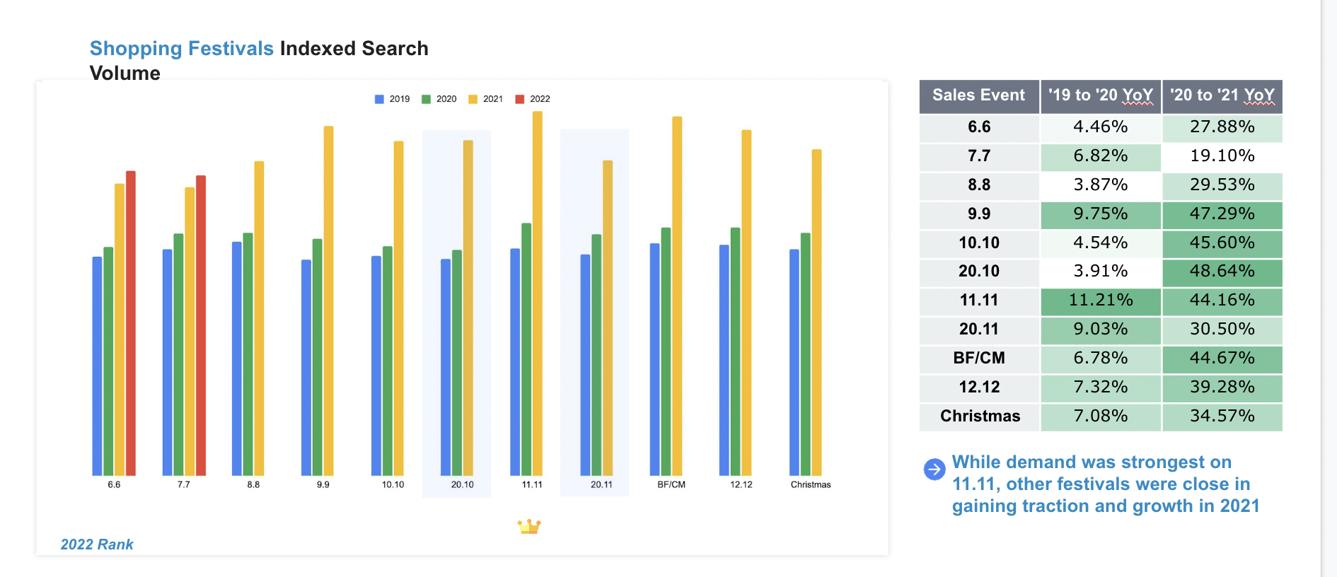Click the 48.64% cell

point(1222,272)
